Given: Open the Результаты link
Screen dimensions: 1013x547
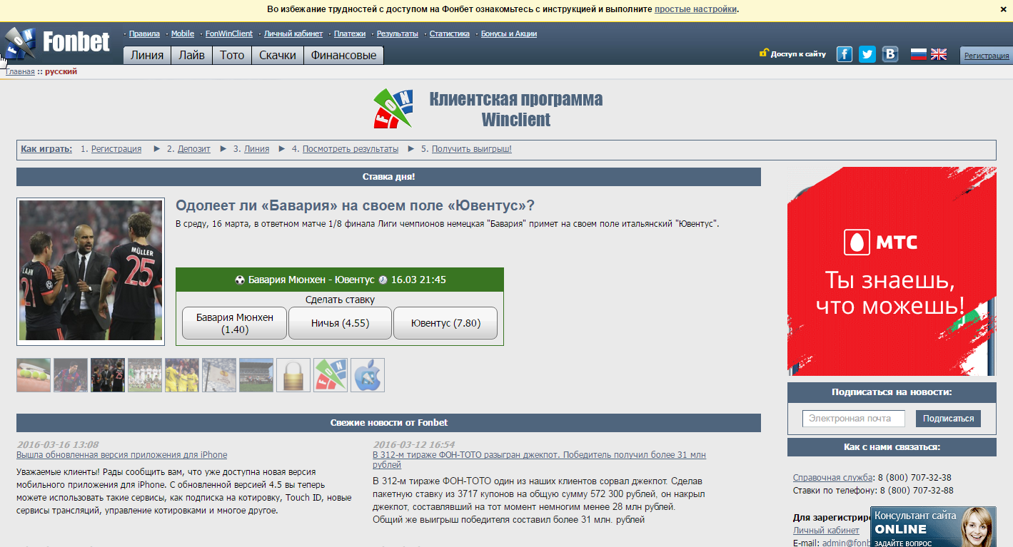Looking at the screenshot, I should pos(398,34).
